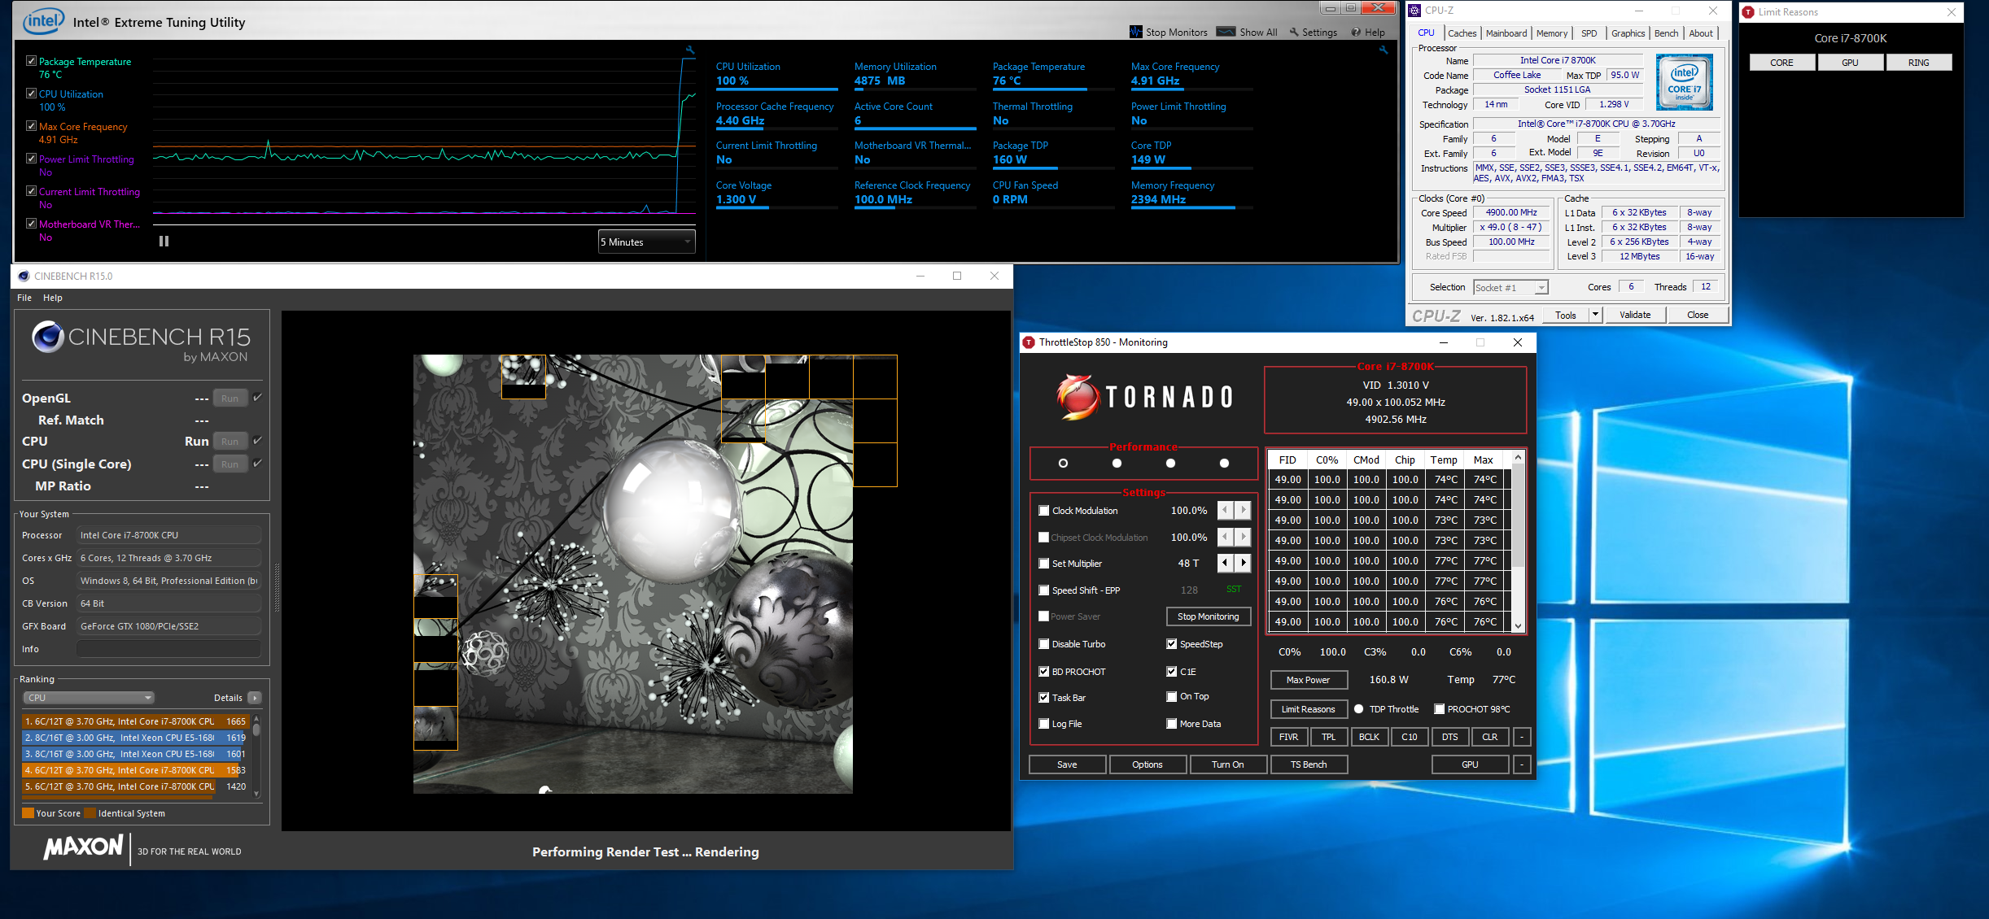Click the wrench icon above the XTU graph
Viewport: 1989px width, 919px height.
pyautogui.click(x=690, y=50)
